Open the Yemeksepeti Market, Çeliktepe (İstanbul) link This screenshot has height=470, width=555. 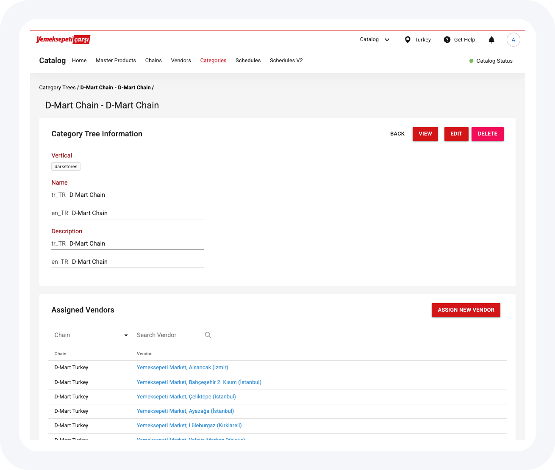(186, 397)
